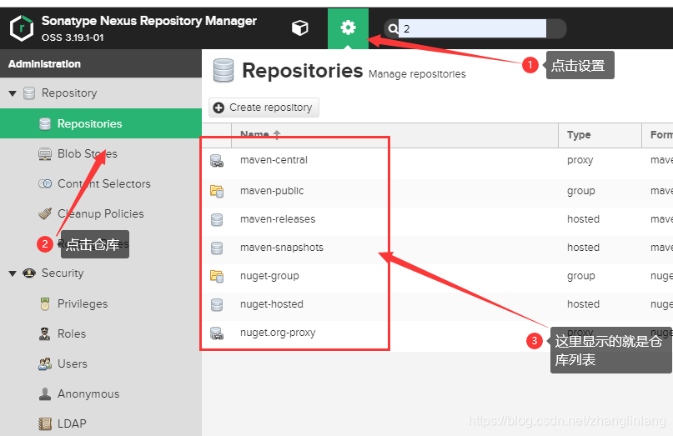673x436 pixels.
Task: Open the maven-central repository row
Action: [x=437, y=161]
